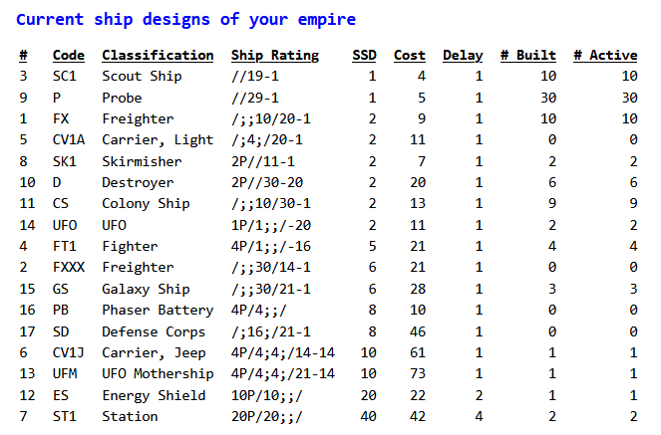This screenshot has width=661, height=435.
Task: Click the Delay column header
Action: (463, 56)
